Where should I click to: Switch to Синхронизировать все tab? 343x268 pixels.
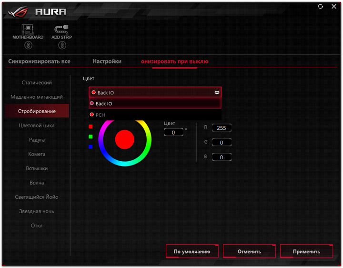[x=39, y=62]
